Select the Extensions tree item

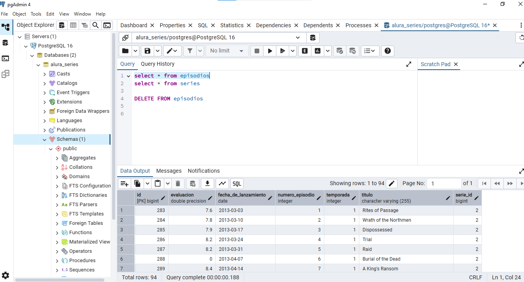click(69, 102)
